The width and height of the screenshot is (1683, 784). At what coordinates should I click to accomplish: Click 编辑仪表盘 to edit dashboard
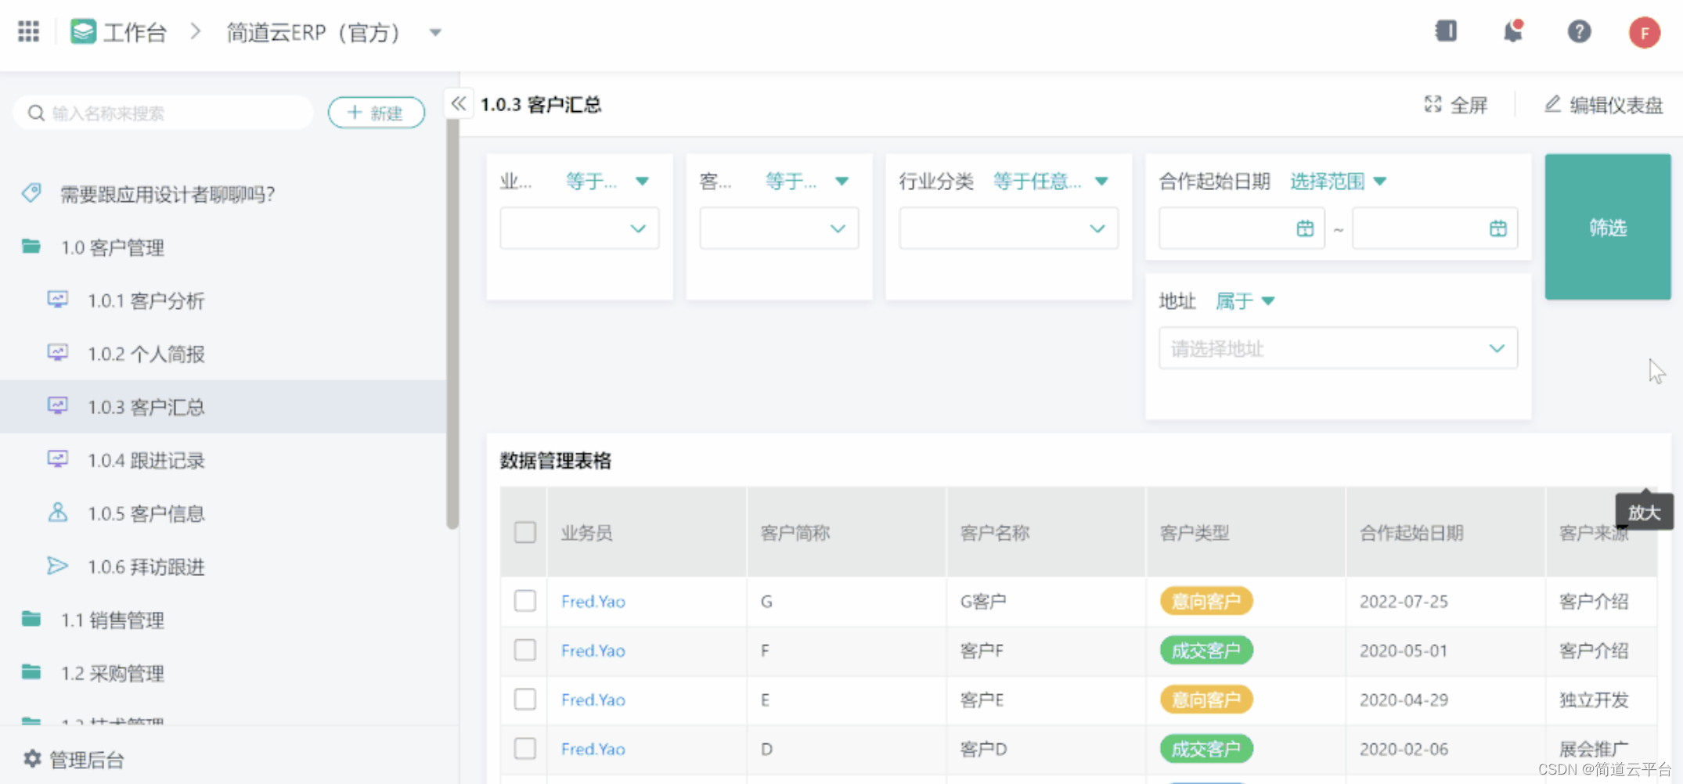[1603, 105]
